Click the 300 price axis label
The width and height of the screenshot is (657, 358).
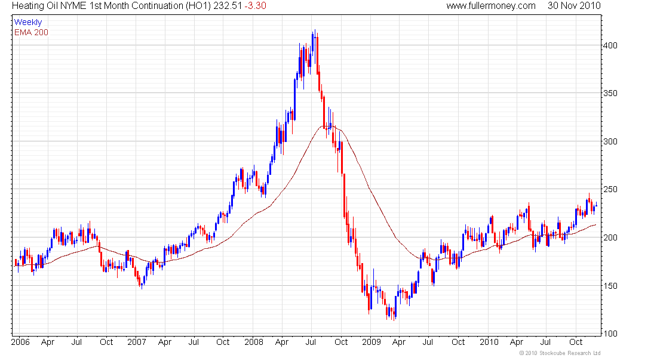pyautogui.click(x=610, y=141)
